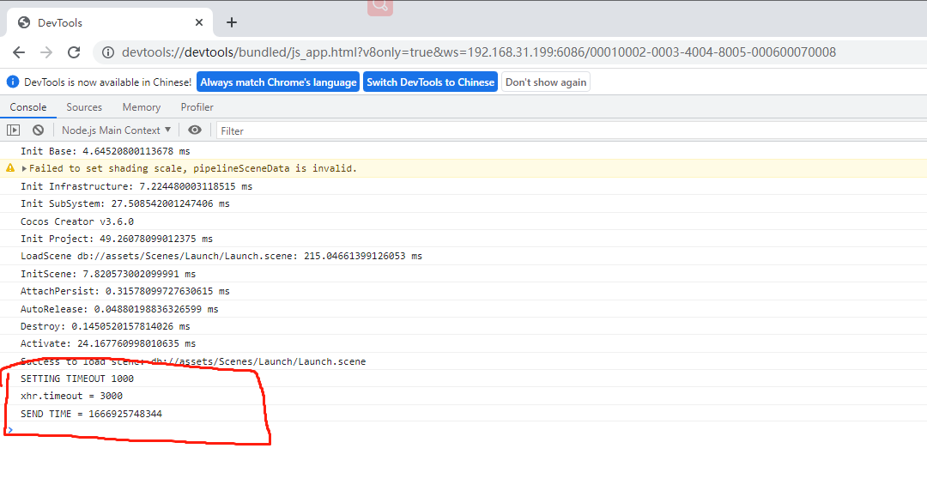Reload the DevTools page
Screen dimensions: 927x497
(74, 52)
